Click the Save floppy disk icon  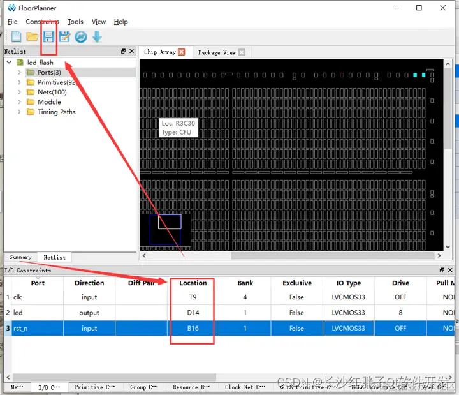[x=48, y=37]
